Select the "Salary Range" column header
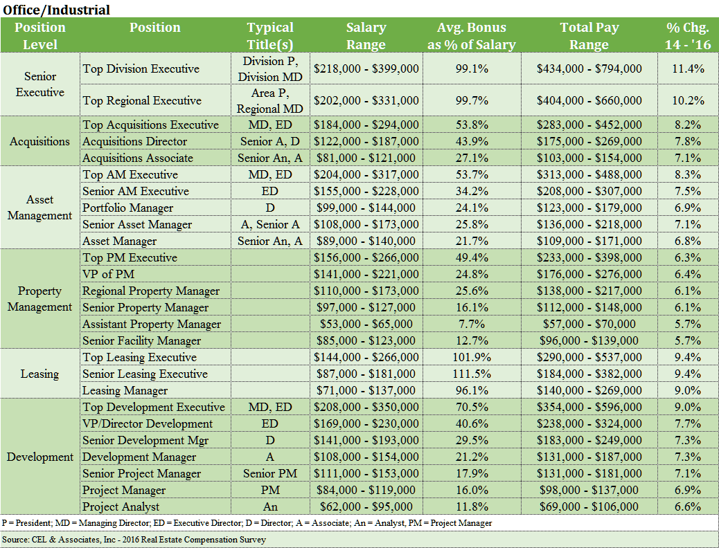The height and width of the screenshot is (548, 719). pyautogui.click(x=366, y=36)
